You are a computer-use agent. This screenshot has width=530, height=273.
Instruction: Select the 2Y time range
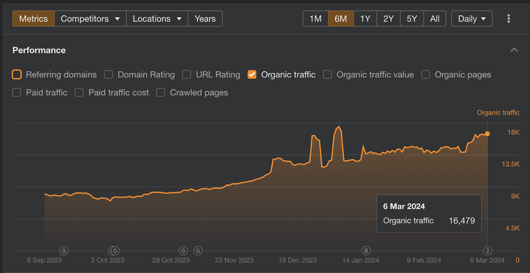tap(389, 19)
